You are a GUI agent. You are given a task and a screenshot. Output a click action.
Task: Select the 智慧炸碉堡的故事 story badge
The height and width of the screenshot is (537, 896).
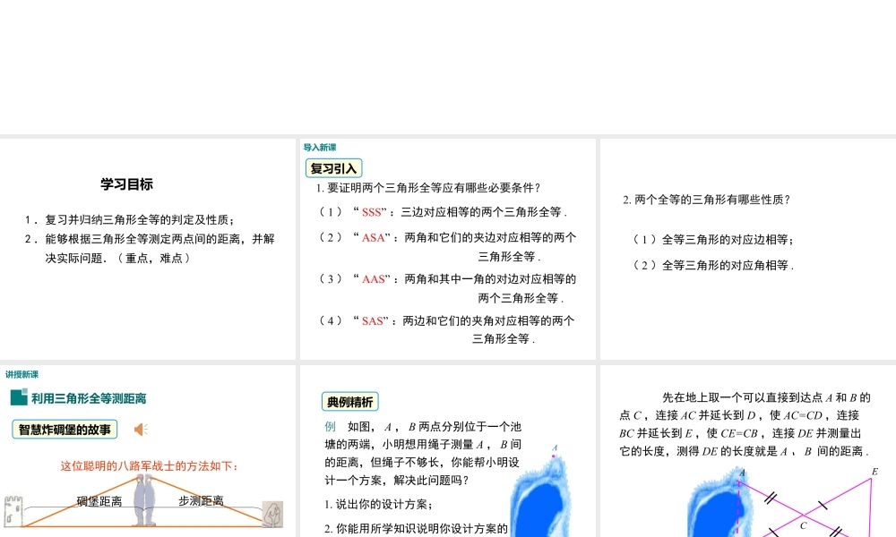[x=66, y=429]
